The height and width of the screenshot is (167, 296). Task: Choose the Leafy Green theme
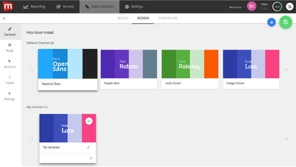[190, 69]
